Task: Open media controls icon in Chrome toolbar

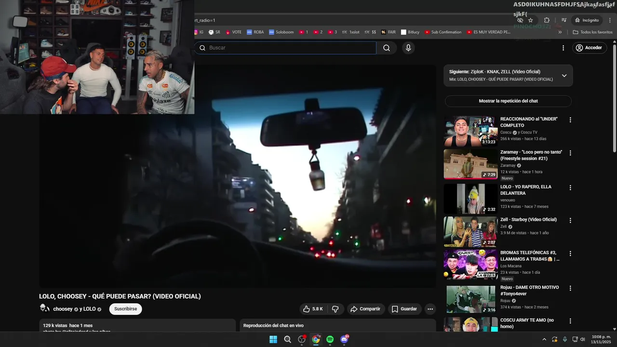Action: [x=563, y=20]
